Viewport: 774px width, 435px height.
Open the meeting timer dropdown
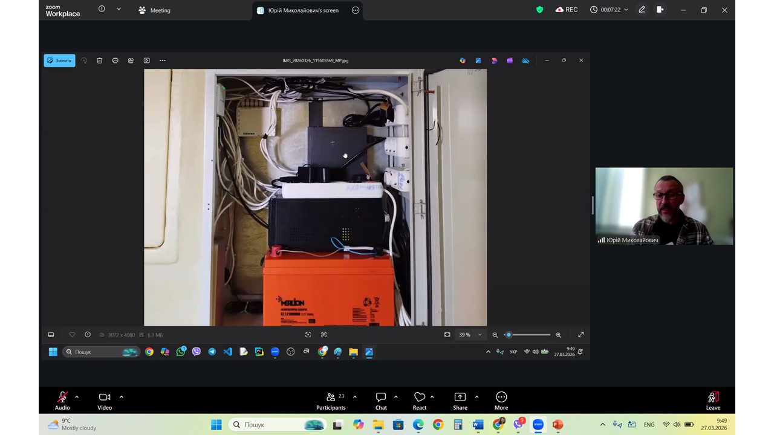tap(626, 10)
